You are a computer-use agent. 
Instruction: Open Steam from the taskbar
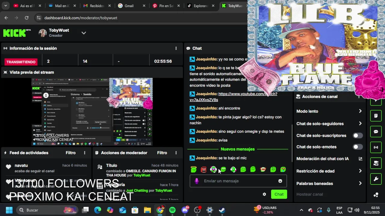[222, 210]
